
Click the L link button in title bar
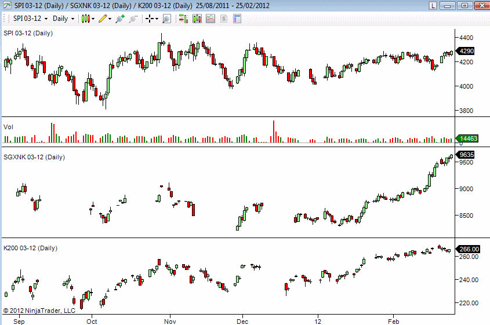(433, 5)
